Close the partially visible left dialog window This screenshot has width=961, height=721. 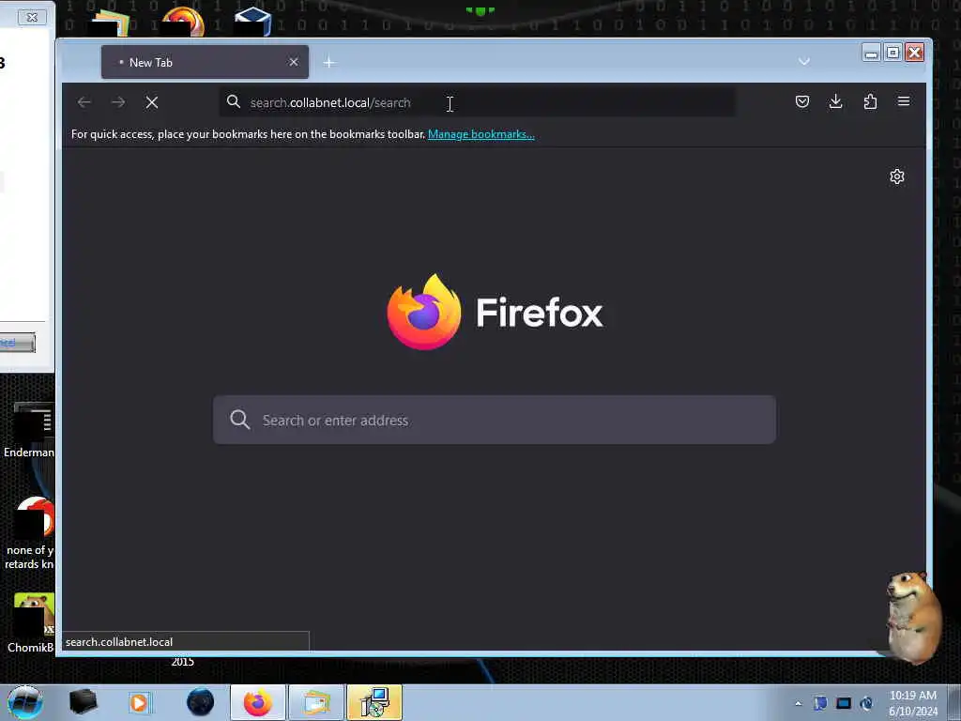pyautogui.click(x=32, y=17)
